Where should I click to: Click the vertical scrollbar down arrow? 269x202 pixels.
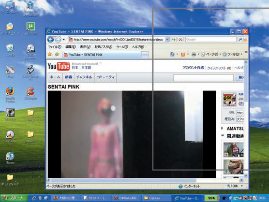(x=246, y=175)
